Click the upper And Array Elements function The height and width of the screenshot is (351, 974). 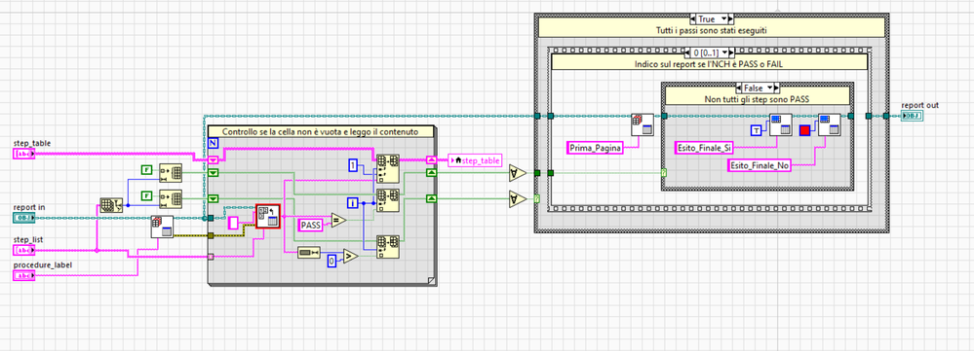pyautogui.click(x=517, y=173)
